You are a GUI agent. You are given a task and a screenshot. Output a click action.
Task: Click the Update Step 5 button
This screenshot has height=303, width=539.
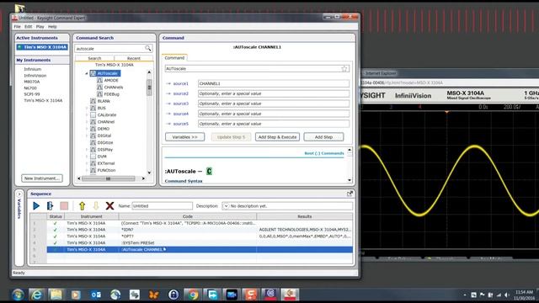pyautogui.click(x=231, y=137)
